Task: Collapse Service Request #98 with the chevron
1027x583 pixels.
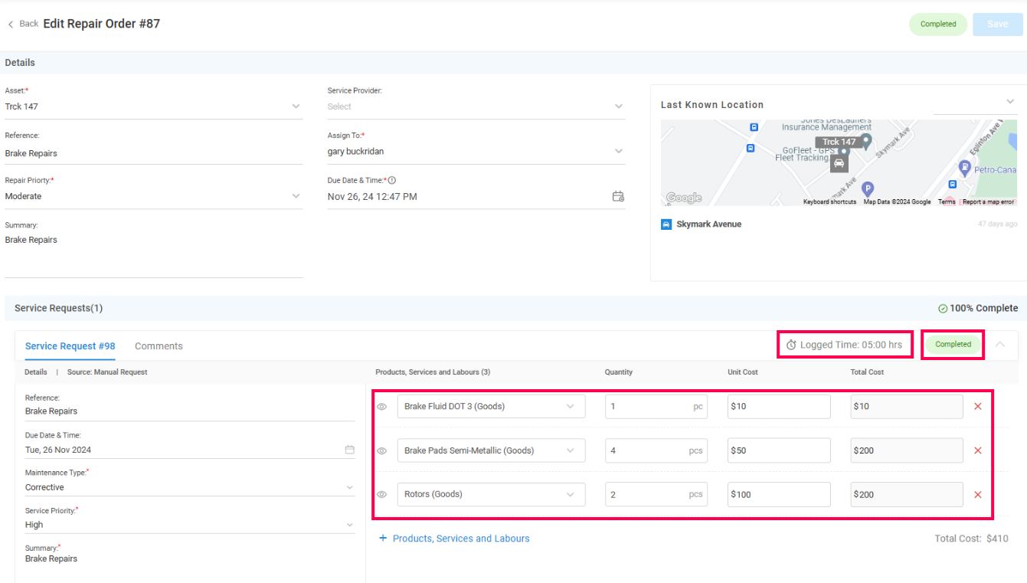Action: coord(999,345)
